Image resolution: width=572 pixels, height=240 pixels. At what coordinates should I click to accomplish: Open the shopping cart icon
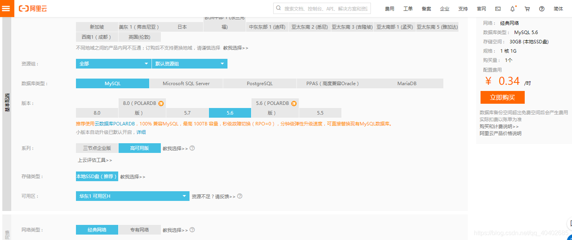tap(527, 8)
